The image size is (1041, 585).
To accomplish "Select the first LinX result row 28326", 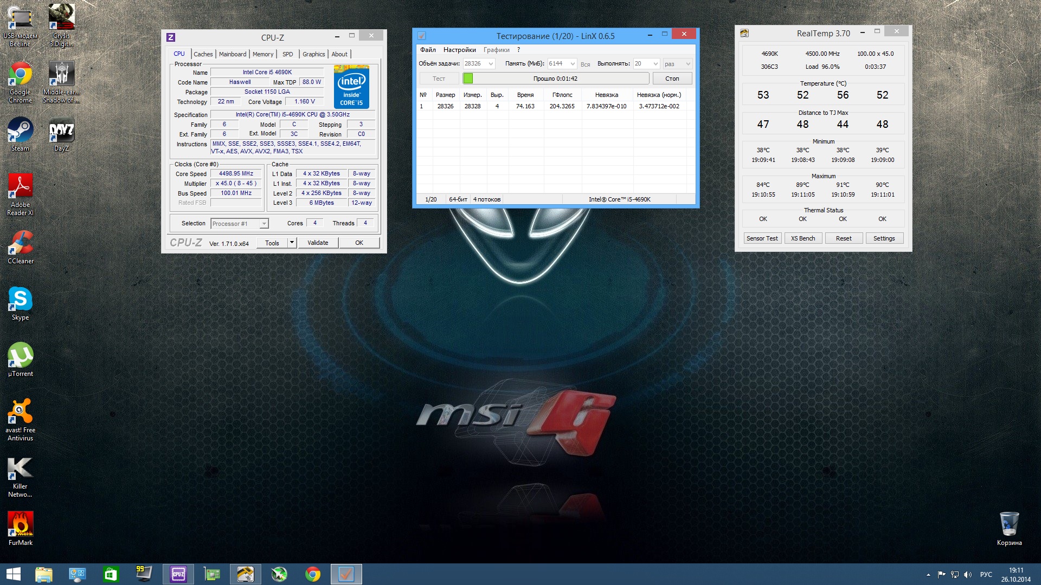I will [556, 106].
